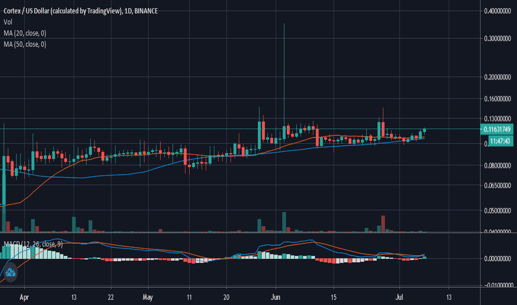Click the large green volume bar in early June
The image size is (517, 305).
(284, 222)
